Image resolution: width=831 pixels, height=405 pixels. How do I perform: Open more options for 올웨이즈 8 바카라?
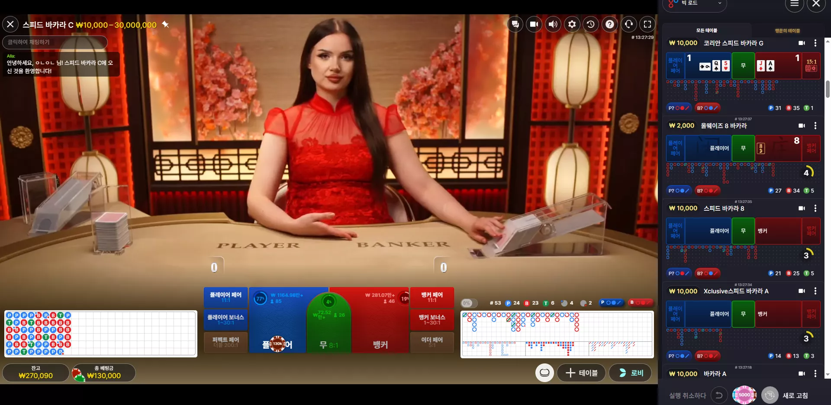[815, 125]
